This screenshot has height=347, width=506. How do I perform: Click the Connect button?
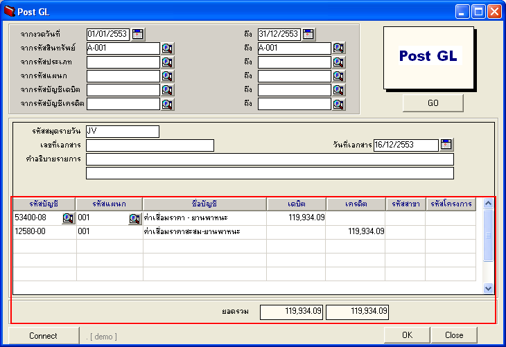(44, 335)
